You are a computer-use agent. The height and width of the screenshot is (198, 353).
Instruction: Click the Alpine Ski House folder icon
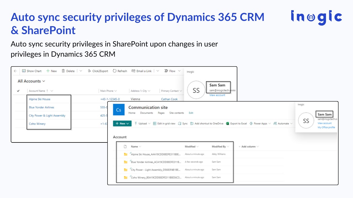pyautogui.click(x=125, y=154)
